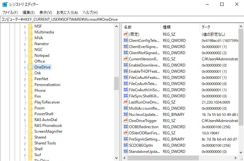This screenshot has width=244, height=161.
Task: Click data value 21.220.1024.0005
Action: (x=216, y=102)
